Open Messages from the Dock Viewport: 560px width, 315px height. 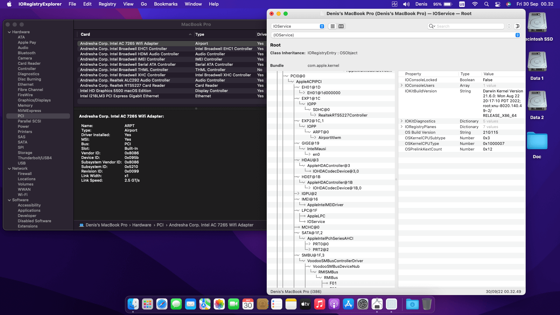pyautogui.click(x=176, y=304)
